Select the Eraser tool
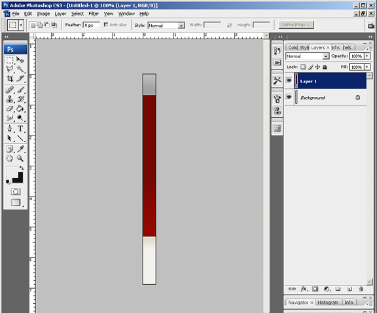Image resolution: width=377 pixels, height=313 pixels. point(10,109)
